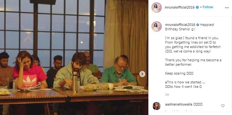
Task: Open caption profile avatar beside 'Happiest Birthday'
Action: [x=156, y=26]
